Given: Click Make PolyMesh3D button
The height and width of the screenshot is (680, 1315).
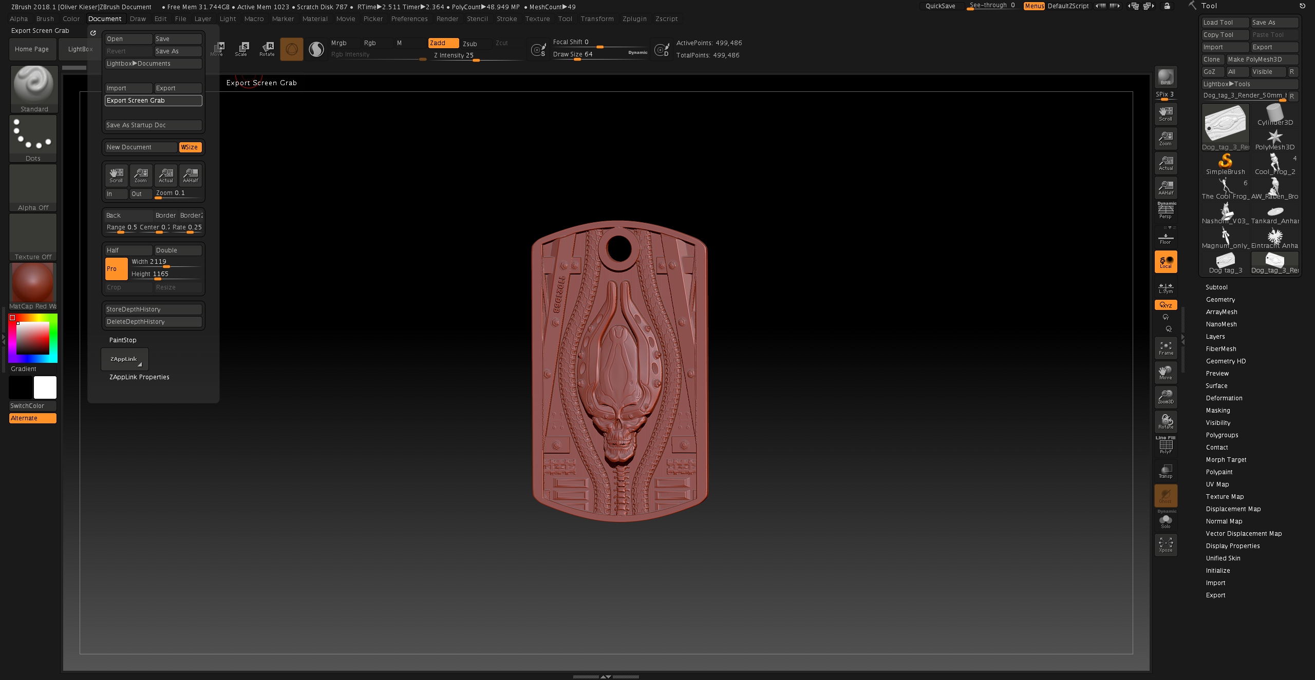Looking at the screenshot, I should click(x=1262, y=60).
